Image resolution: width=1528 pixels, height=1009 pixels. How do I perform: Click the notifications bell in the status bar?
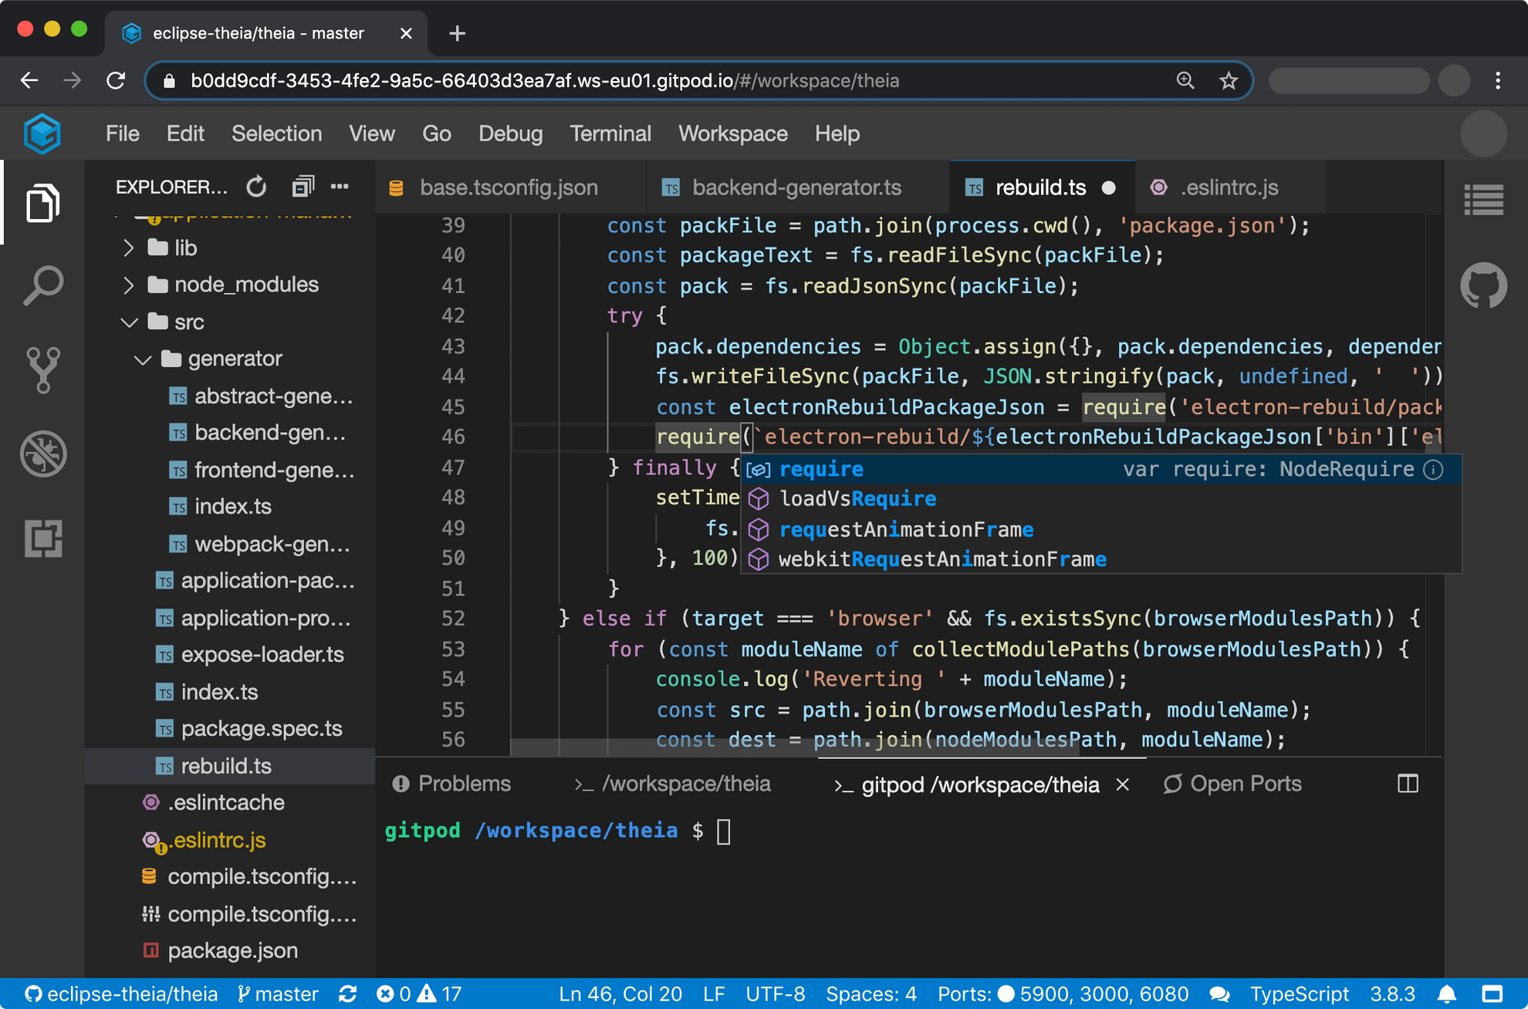1449,994
